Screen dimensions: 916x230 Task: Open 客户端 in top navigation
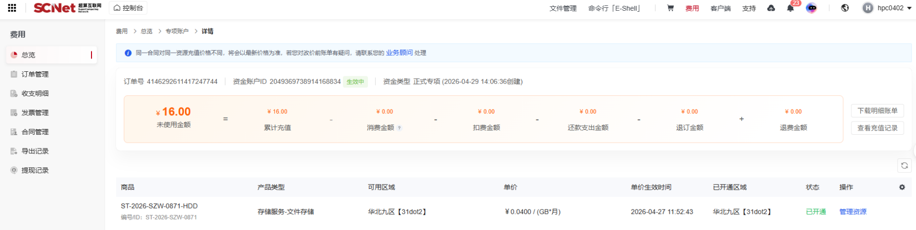720,8
